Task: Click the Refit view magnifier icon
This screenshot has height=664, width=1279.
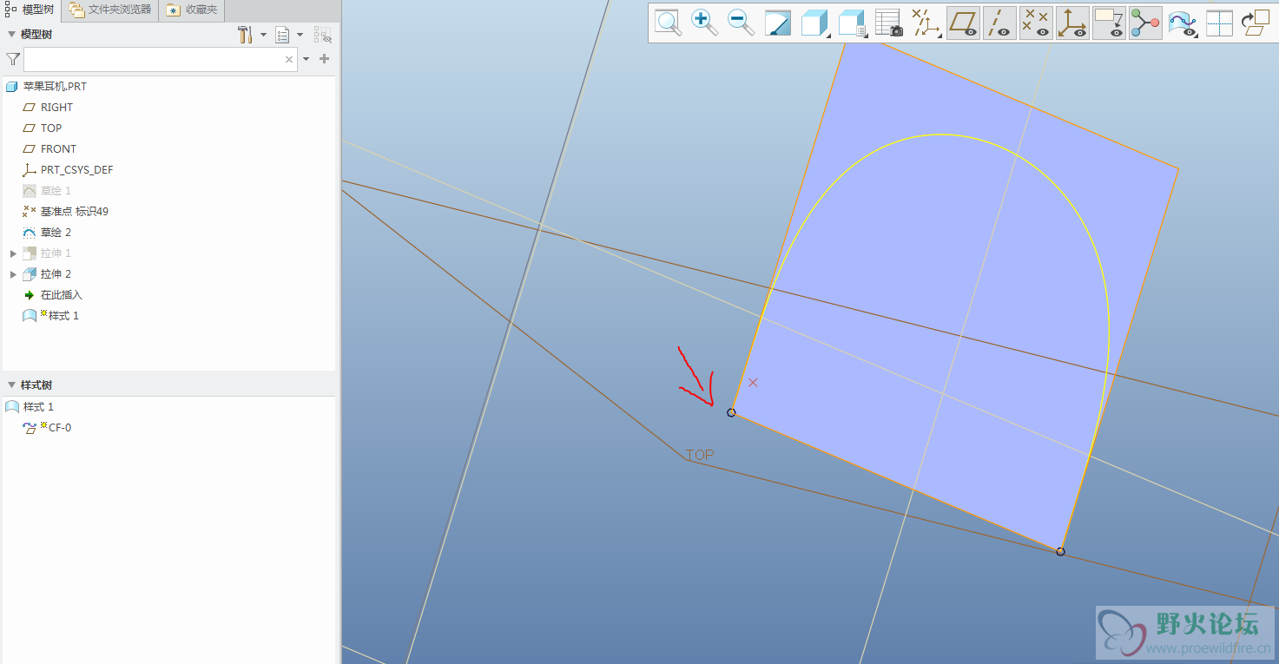Action: (x=668, y=23)
